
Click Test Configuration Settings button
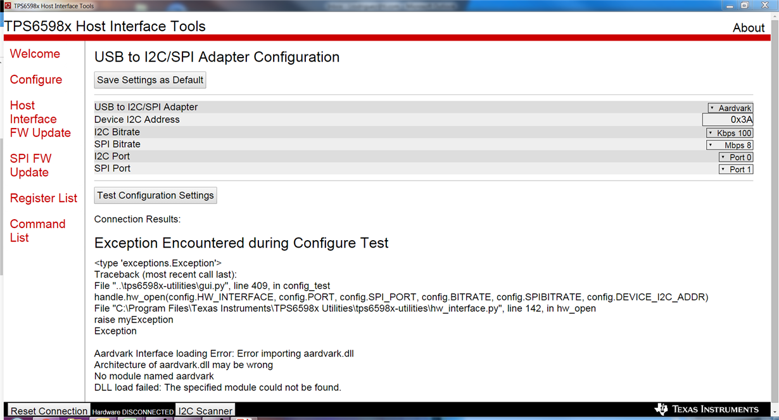click(155, 195)
